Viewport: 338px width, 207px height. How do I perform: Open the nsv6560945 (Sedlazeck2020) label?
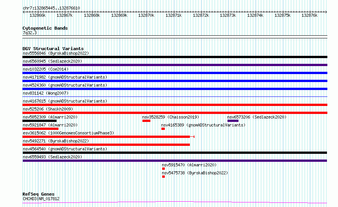tap(52, 61)
